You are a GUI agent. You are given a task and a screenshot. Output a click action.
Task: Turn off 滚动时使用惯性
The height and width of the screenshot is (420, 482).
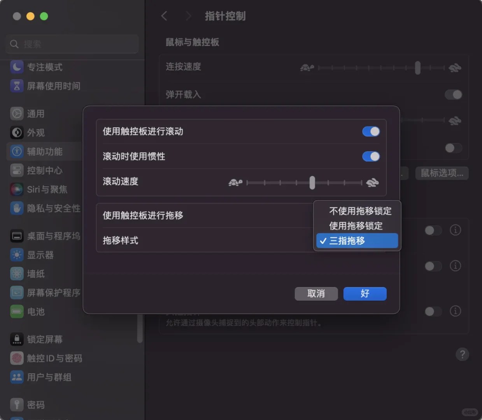coord(371,156)
